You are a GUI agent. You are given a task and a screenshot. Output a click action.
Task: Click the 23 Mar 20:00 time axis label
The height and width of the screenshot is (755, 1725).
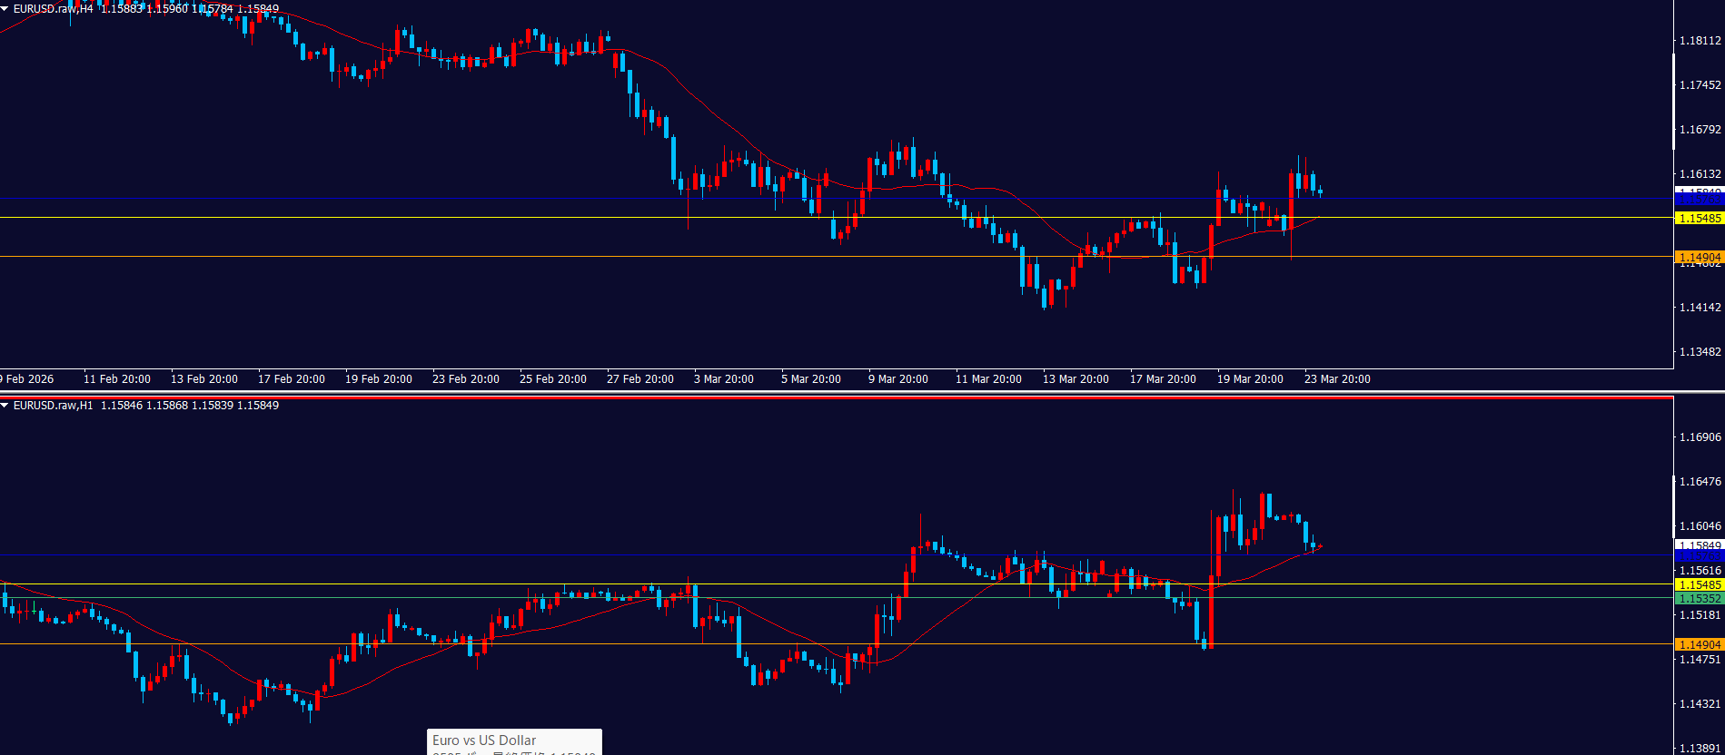point(1337,379)
